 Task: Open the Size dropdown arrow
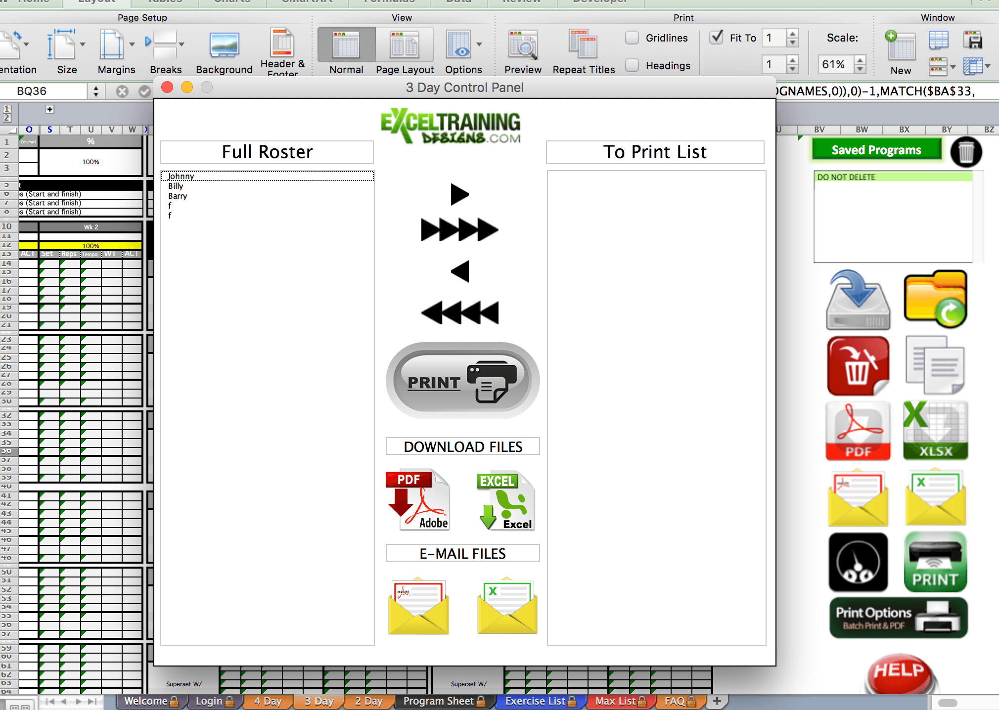(83, 44)
